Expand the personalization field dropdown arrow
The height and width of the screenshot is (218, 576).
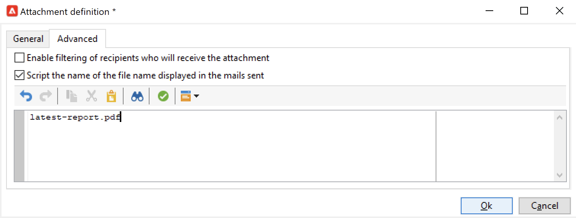pos(196,96)
